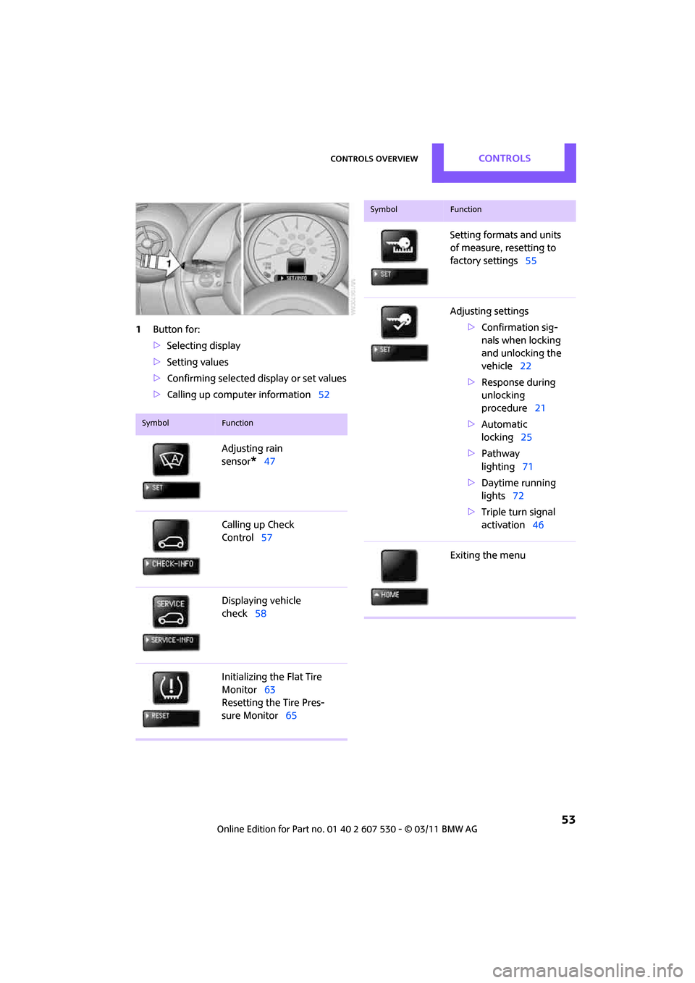Click the SERVICE vehicle check icon
This screenshot has height=983, width=695.
coord(171,612)
